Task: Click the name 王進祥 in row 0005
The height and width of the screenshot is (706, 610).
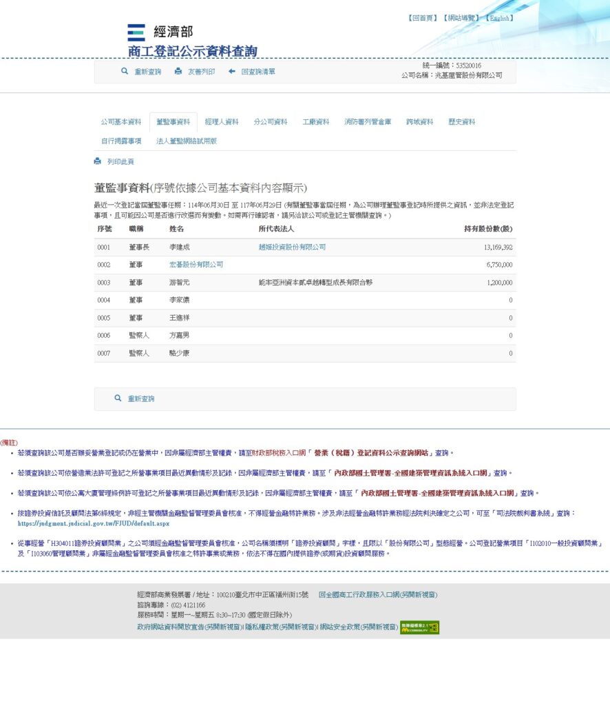Action: pyautogui.click(x=180, y=317)
